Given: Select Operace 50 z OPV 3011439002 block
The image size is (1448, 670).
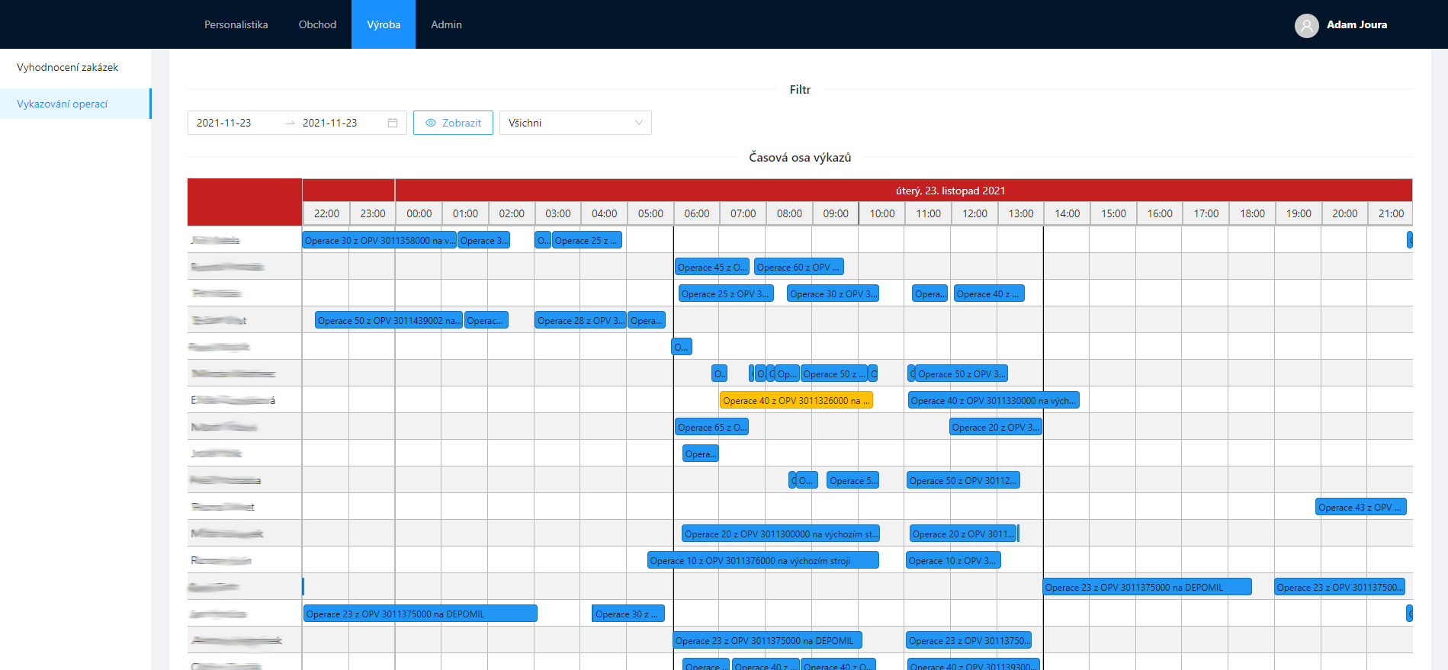Looking at the screenshot, I should (x=389, y=320).
